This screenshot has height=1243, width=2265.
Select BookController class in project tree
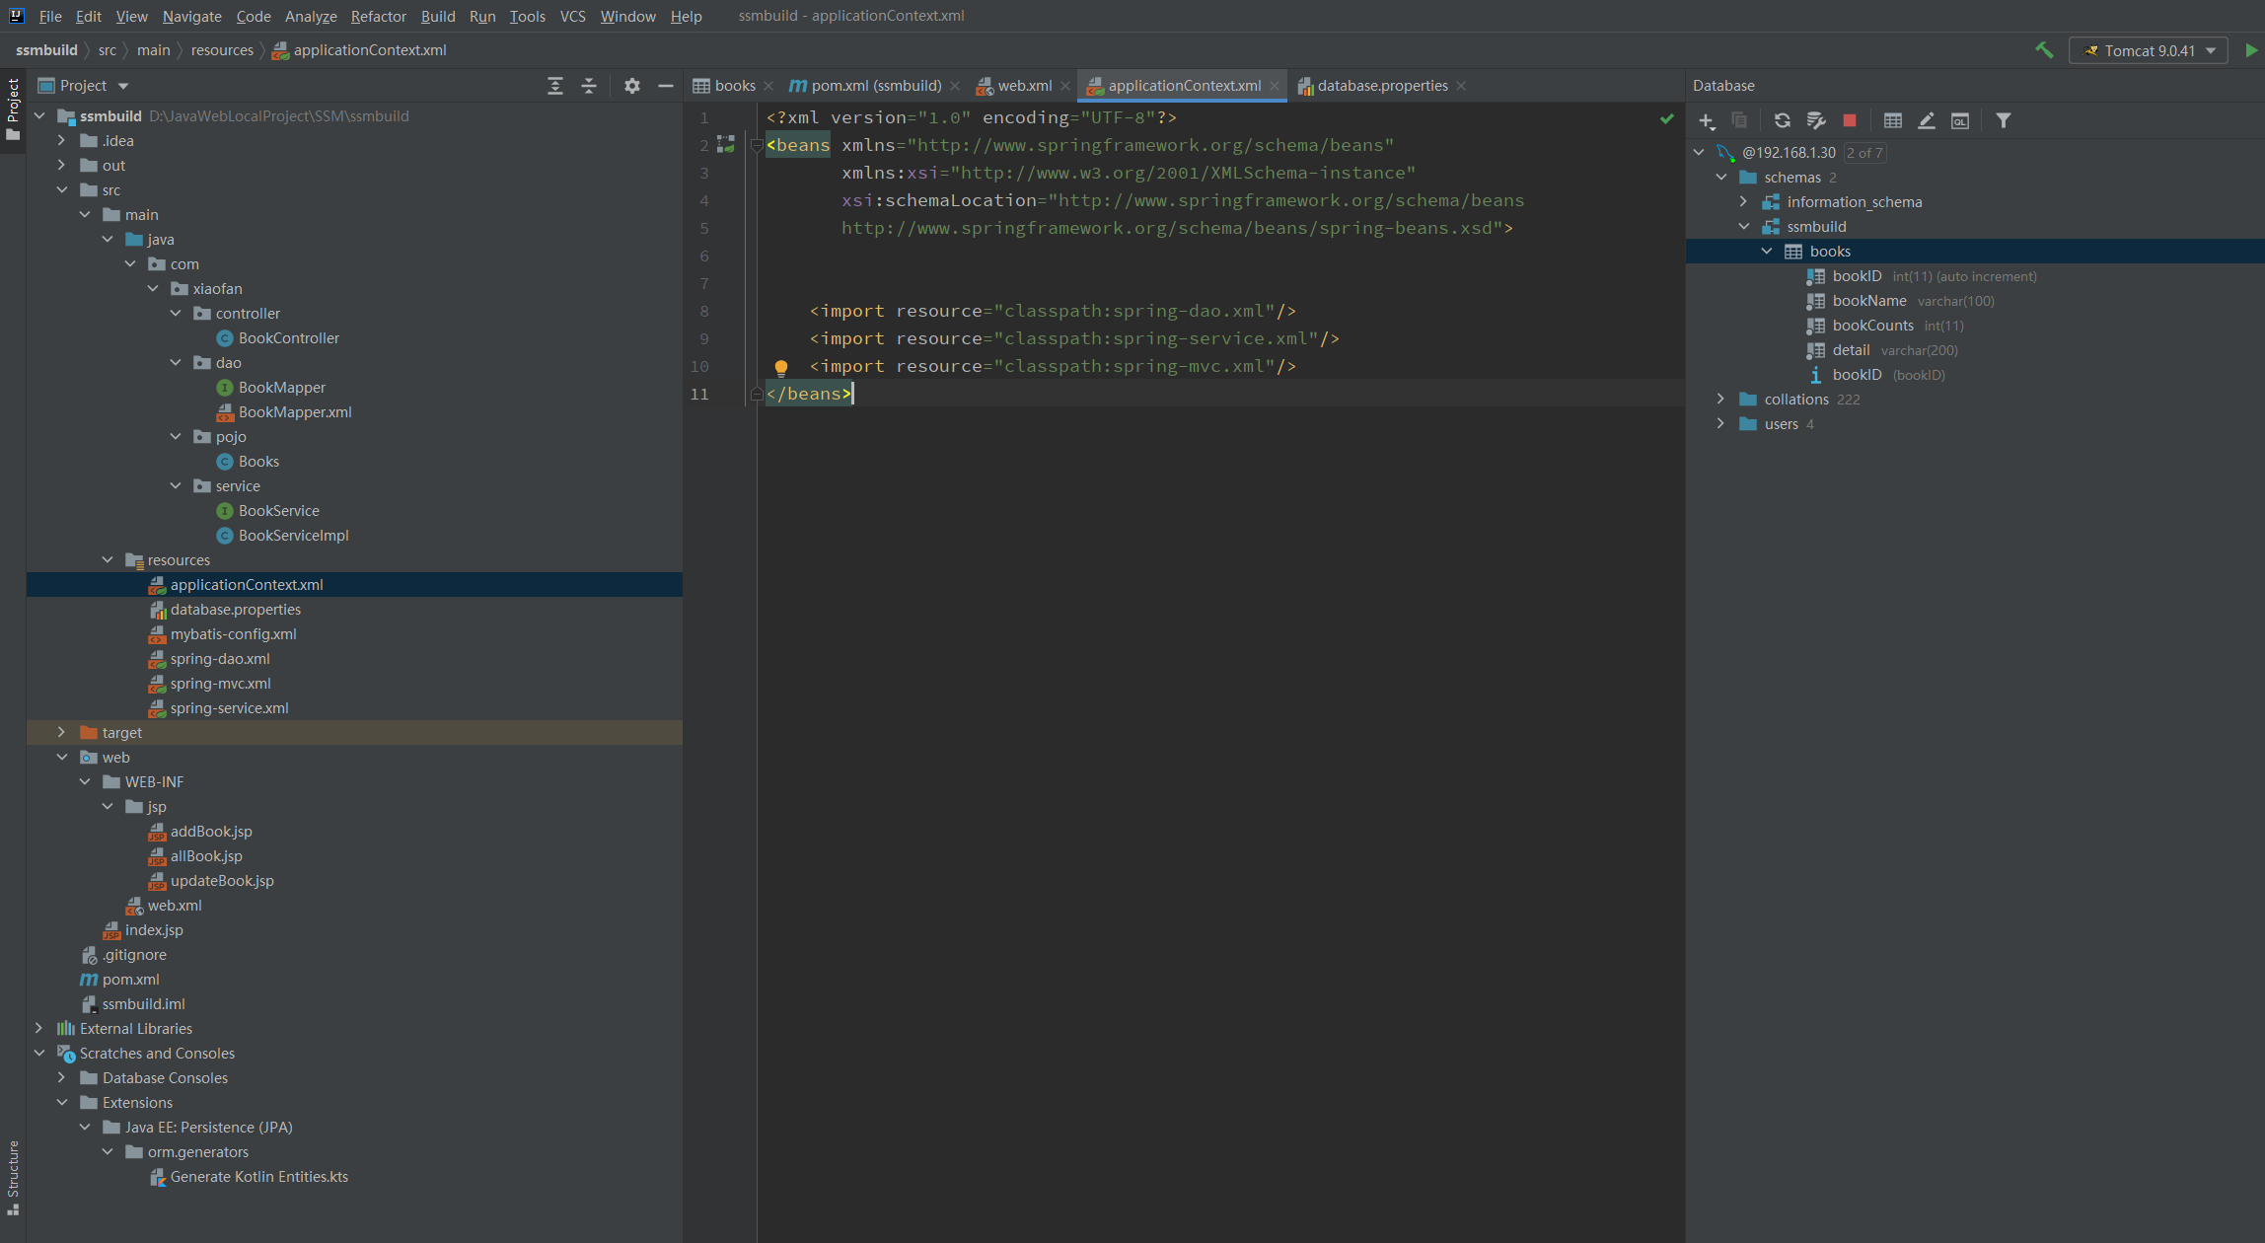[x=288, y=337]
